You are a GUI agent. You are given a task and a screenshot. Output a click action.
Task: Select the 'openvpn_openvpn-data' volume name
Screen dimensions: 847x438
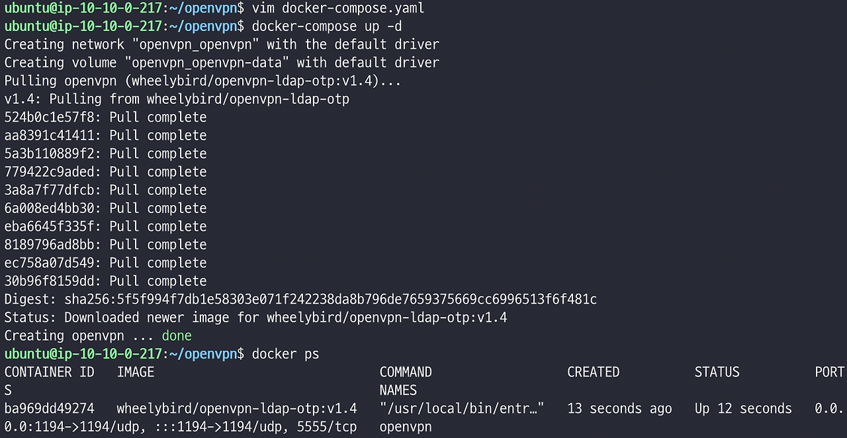210,63
